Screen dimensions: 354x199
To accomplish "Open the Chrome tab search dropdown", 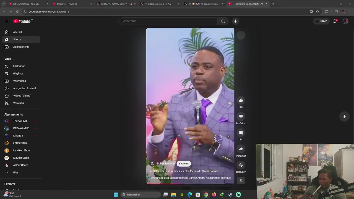I will pos(4,4).
